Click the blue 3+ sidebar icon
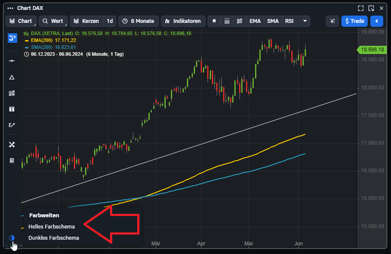 point(13,38)
